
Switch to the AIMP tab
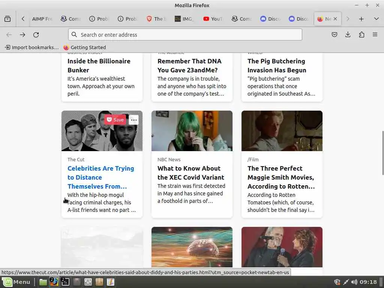coord(42,19)
